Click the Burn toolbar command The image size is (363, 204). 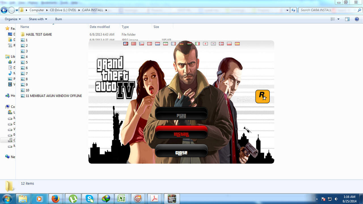58,19
